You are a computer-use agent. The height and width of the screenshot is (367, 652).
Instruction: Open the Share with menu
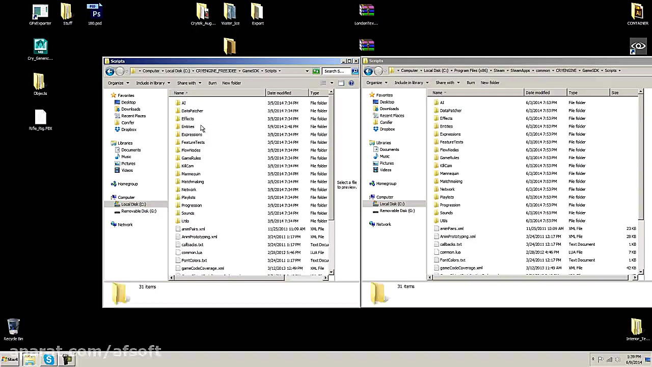coord(186,83)
